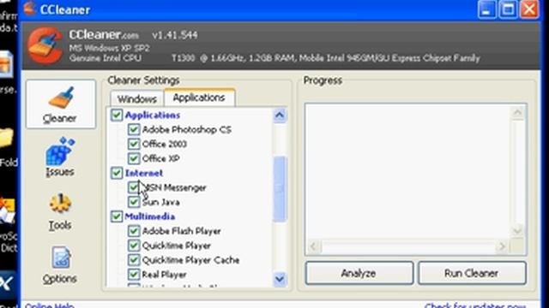Image resolution: width=549 pixels, height=308 pixels.
Task: Click Progress pane scroll right arrow
Action: [x=502, y=246]
